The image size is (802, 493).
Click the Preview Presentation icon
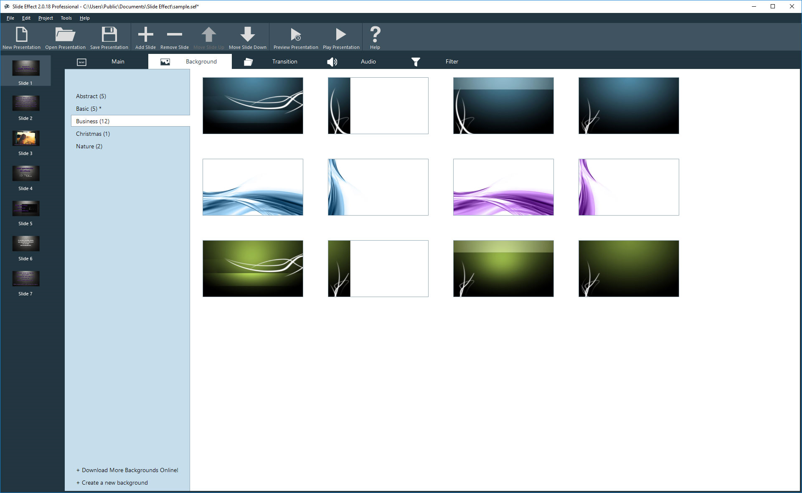[x=296, y=35]
